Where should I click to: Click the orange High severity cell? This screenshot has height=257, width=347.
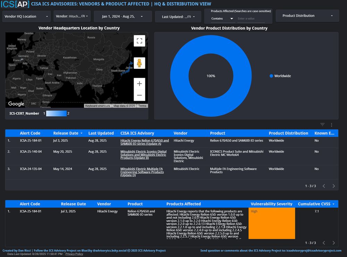click(272, 223)
